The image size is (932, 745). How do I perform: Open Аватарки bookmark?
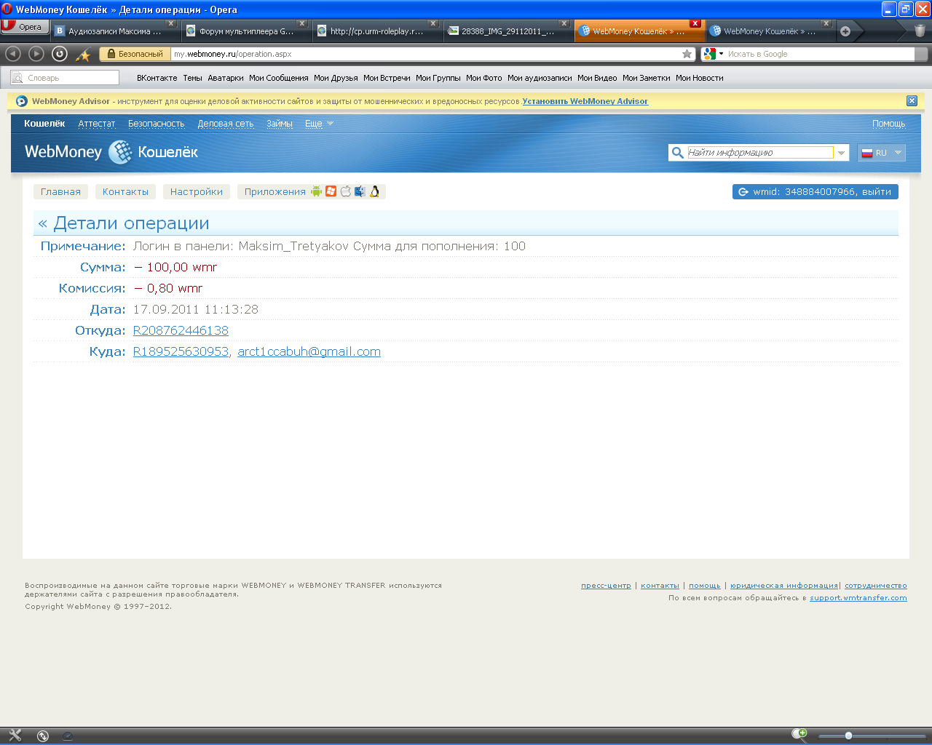(x=226, y=78)
